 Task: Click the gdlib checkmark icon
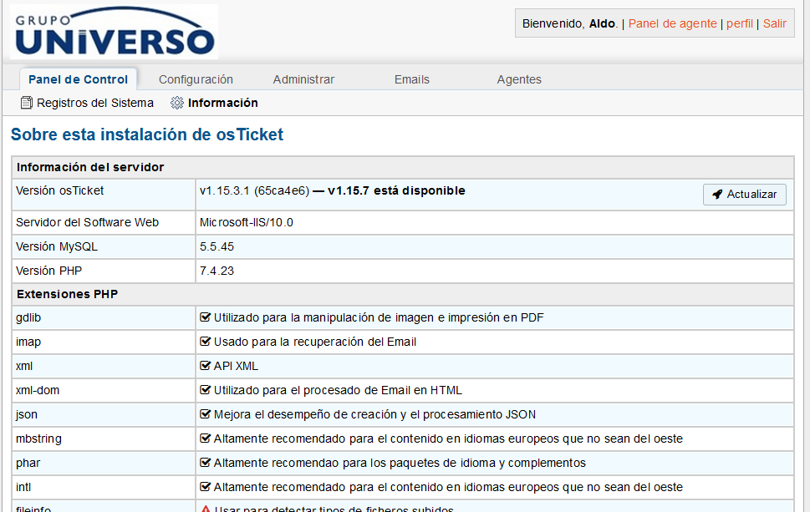pos(205,317)
